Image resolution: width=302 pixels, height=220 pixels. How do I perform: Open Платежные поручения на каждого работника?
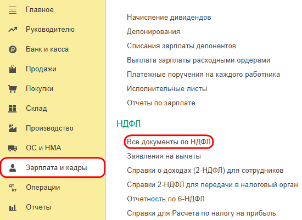pos(203,75)
